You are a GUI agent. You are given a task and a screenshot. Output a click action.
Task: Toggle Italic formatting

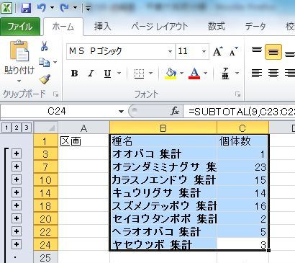click(91, 73)
